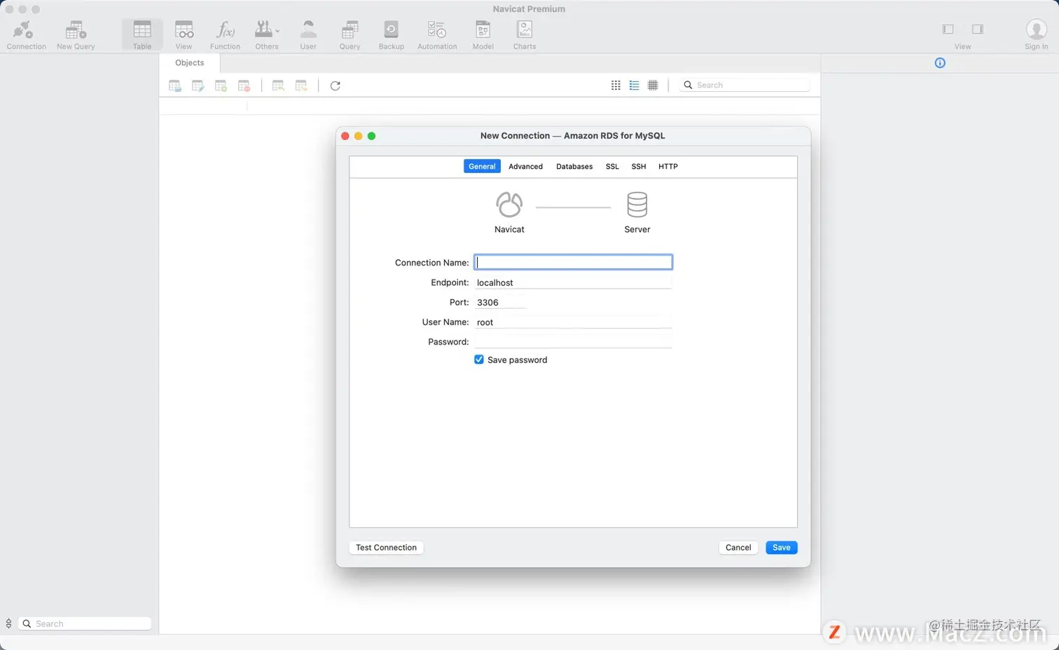
Task: Refresh the objects list
Action: click(335, 85)
